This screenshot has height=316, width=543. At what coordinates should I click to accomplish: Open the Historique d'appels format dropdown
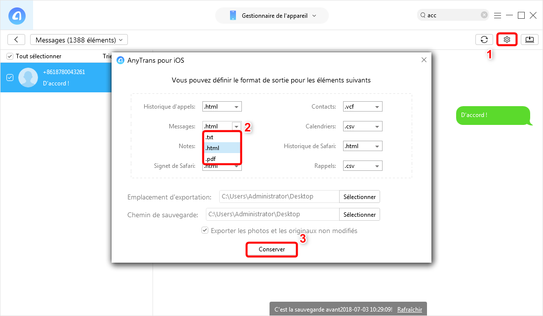click(222, 107)
